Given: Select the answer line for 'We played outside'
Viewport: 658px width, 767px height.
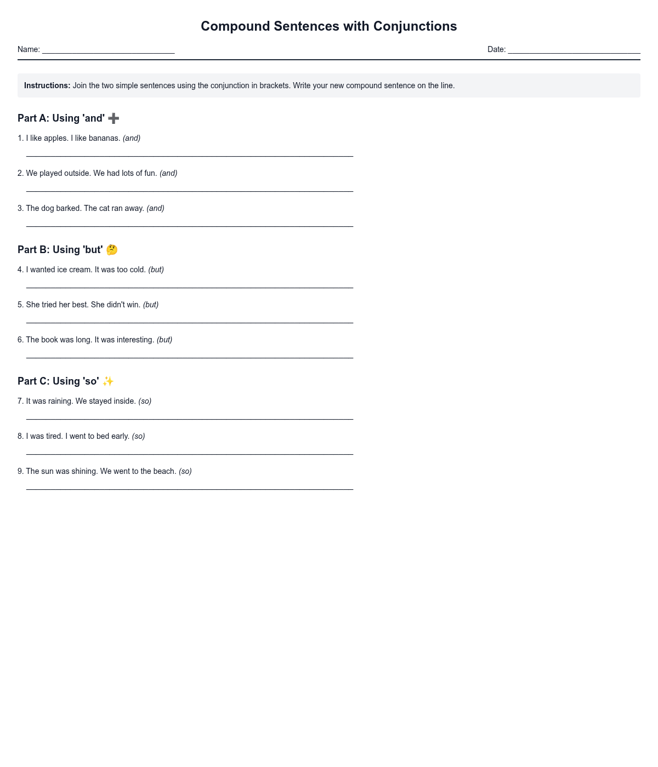Looking at the screenshot, I should click(189, 187).
